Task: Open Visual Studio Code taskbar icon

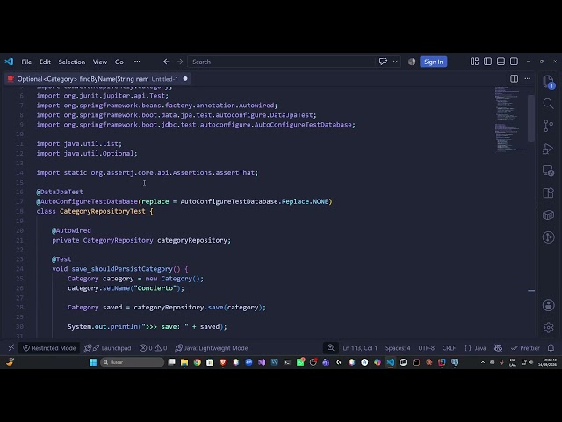Action: click(390, 362)
